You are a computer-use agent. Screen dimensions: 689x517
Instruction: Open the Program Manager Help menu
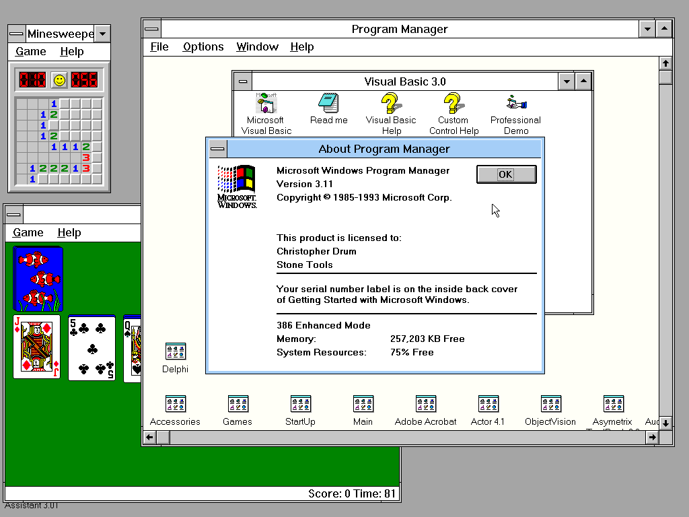(302, 46)
